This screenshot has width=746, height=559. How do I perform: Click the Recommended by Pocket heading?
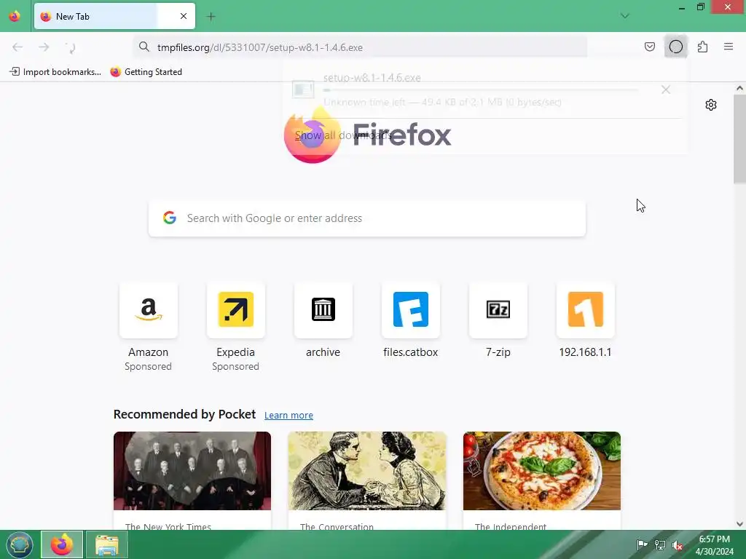[x=184, y=414]
